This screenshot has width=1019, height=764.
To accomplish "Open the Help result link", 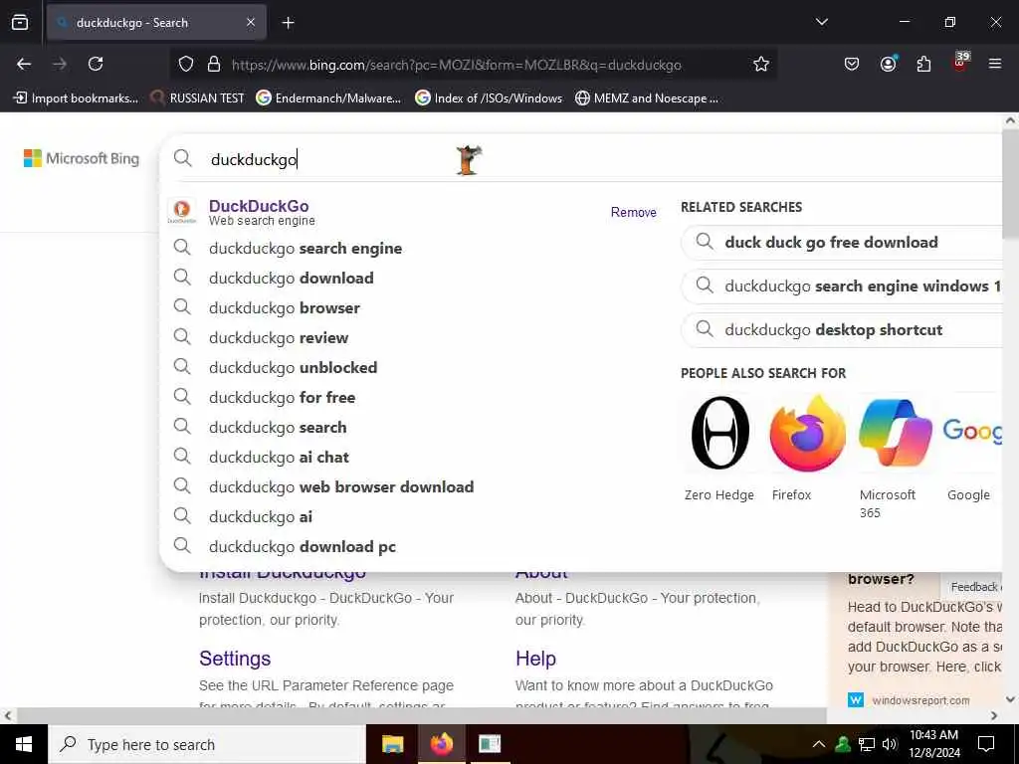I will pos(535,659).
